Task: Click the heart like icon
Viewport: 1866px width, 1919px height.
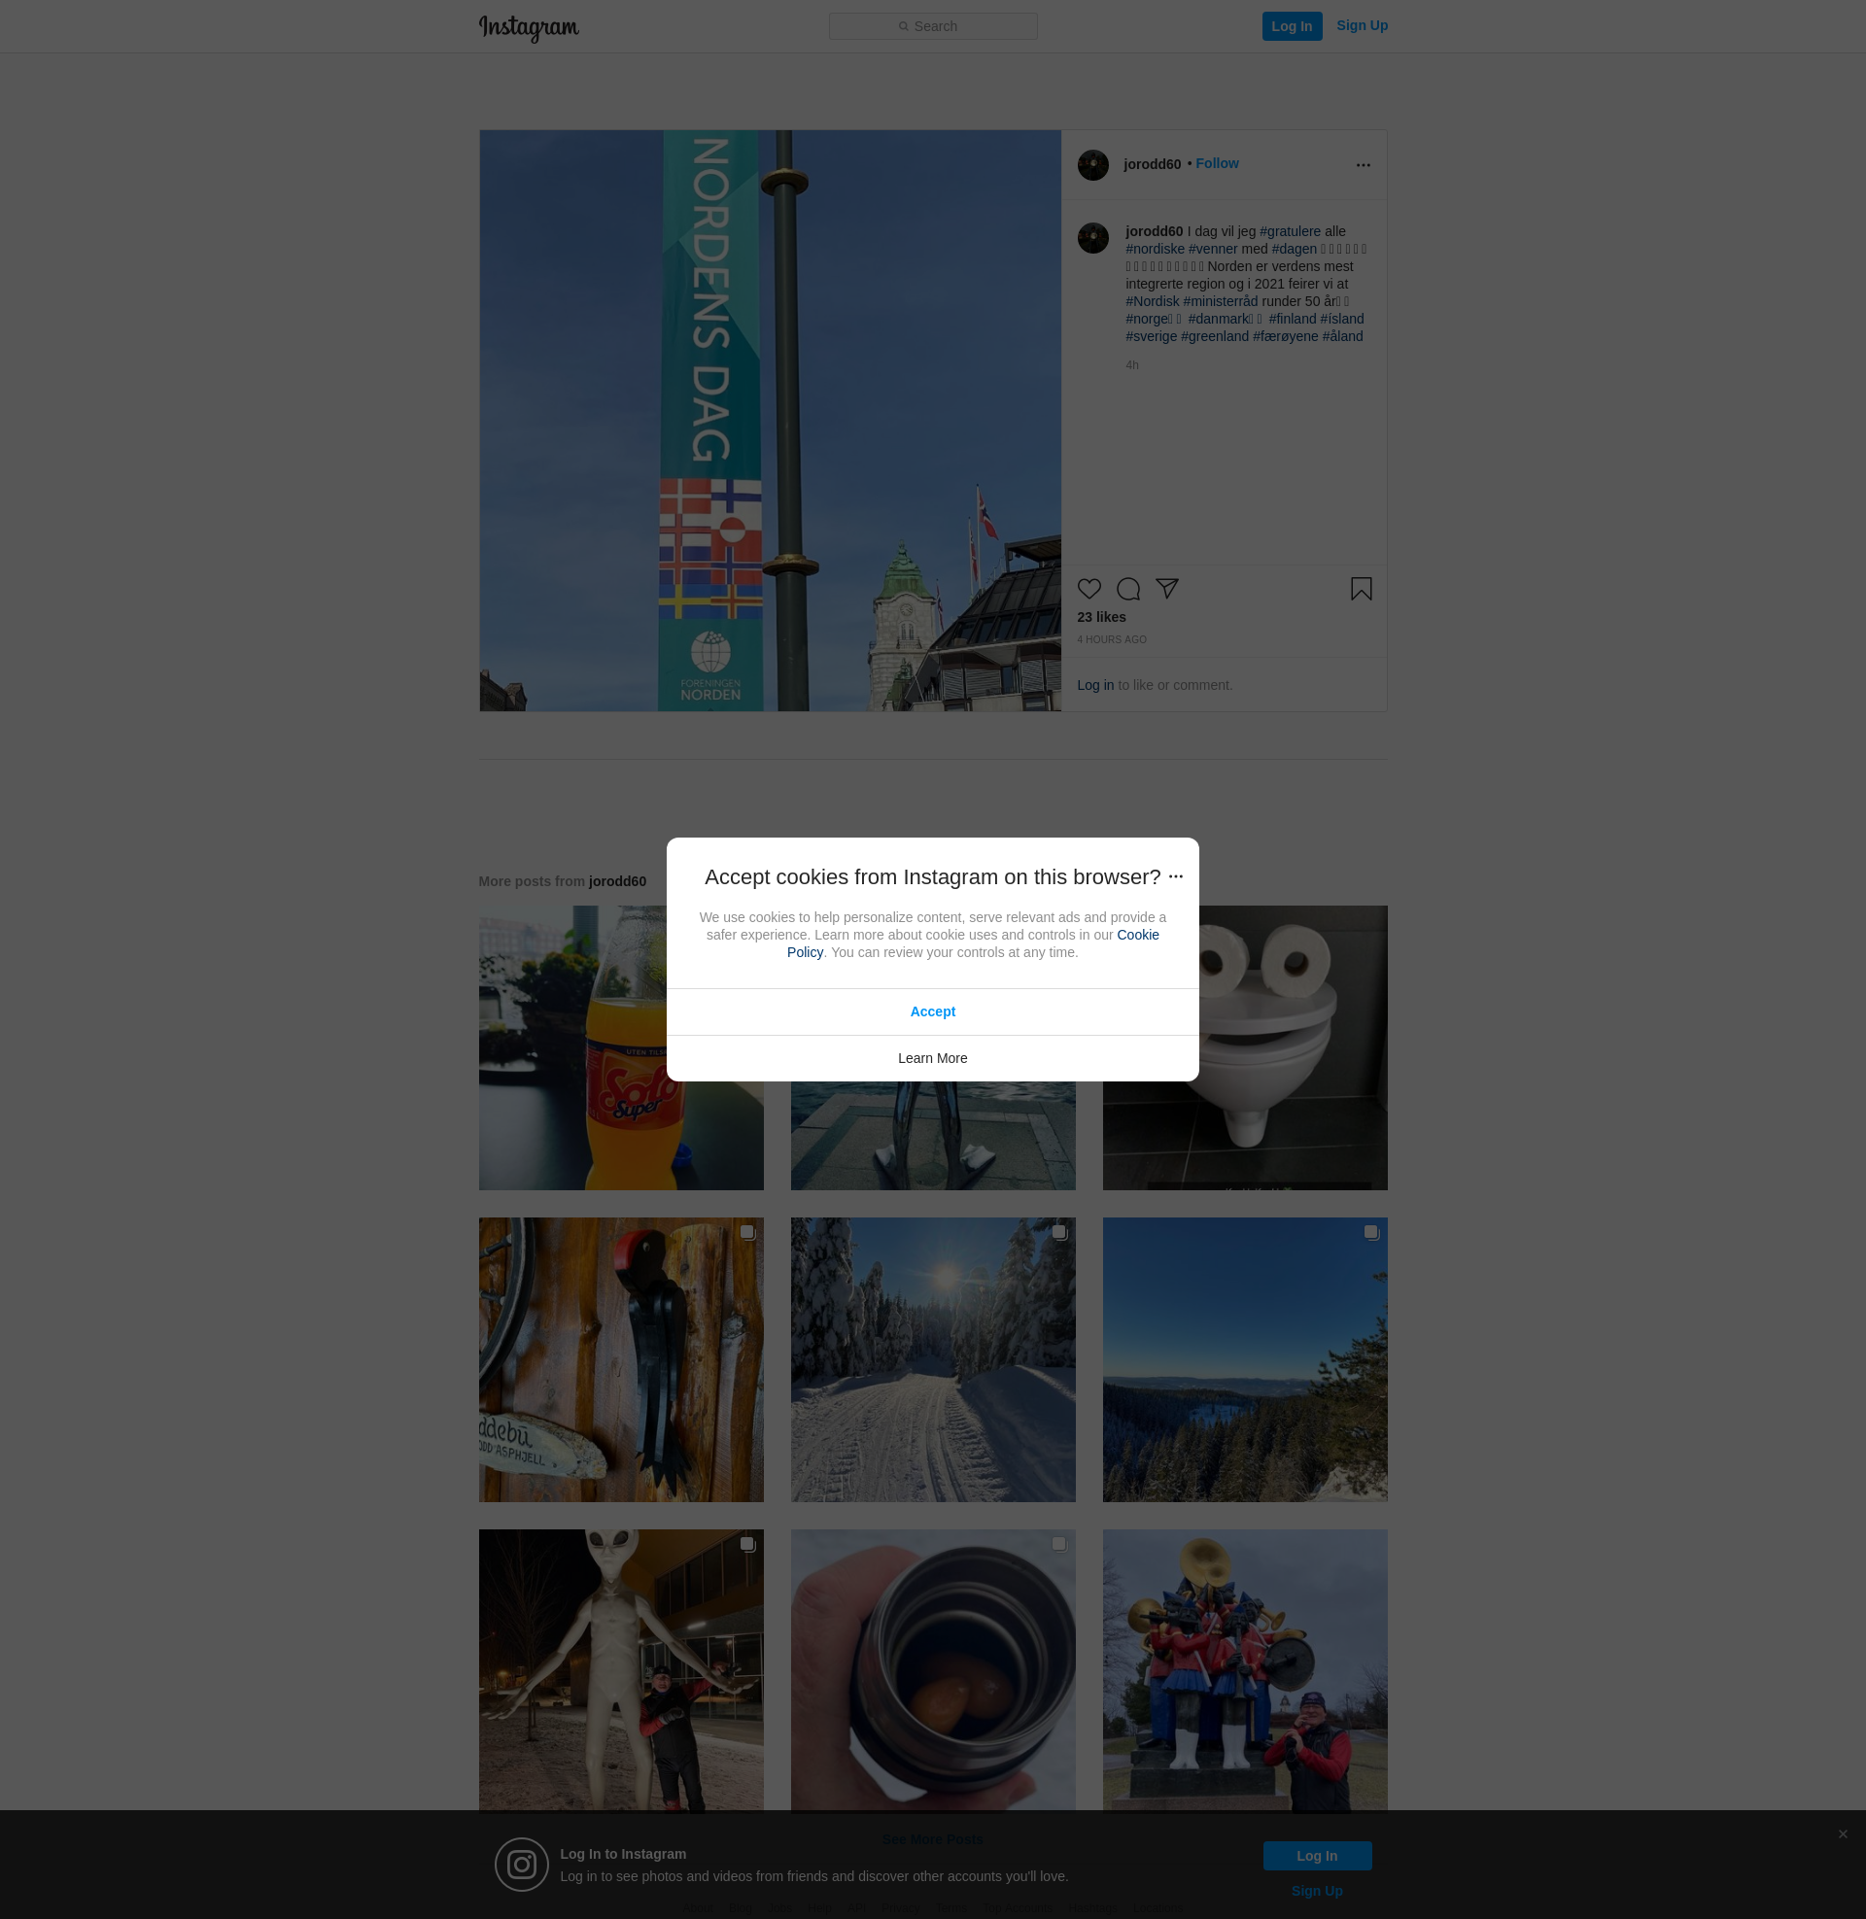Action: tap(1088, 589)
